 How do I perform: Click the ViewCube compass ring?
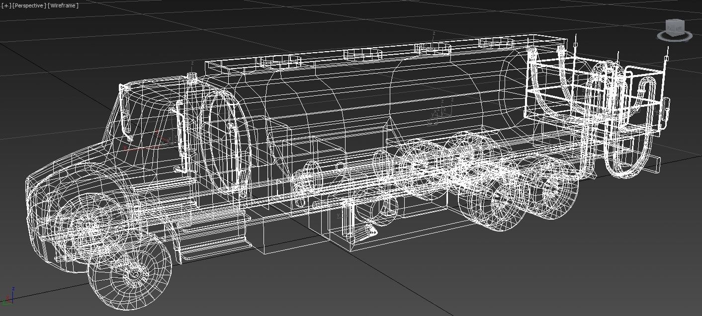(x=674, y=36)
